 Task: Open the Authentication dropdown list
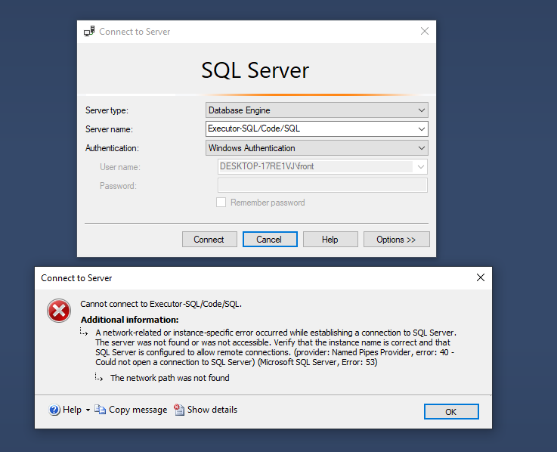(317, 148)
